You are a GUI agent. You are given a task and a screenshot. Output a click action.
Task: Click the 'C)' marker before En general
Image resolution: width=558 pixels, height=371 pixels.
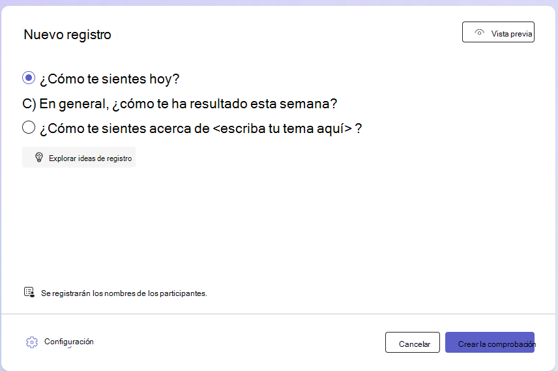point(29,104)
